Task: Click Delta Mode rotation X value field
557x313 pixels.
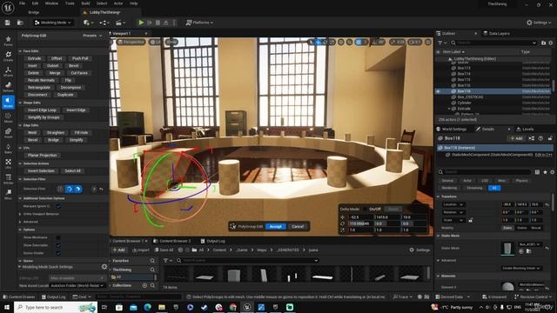Action: click(361, 223)
